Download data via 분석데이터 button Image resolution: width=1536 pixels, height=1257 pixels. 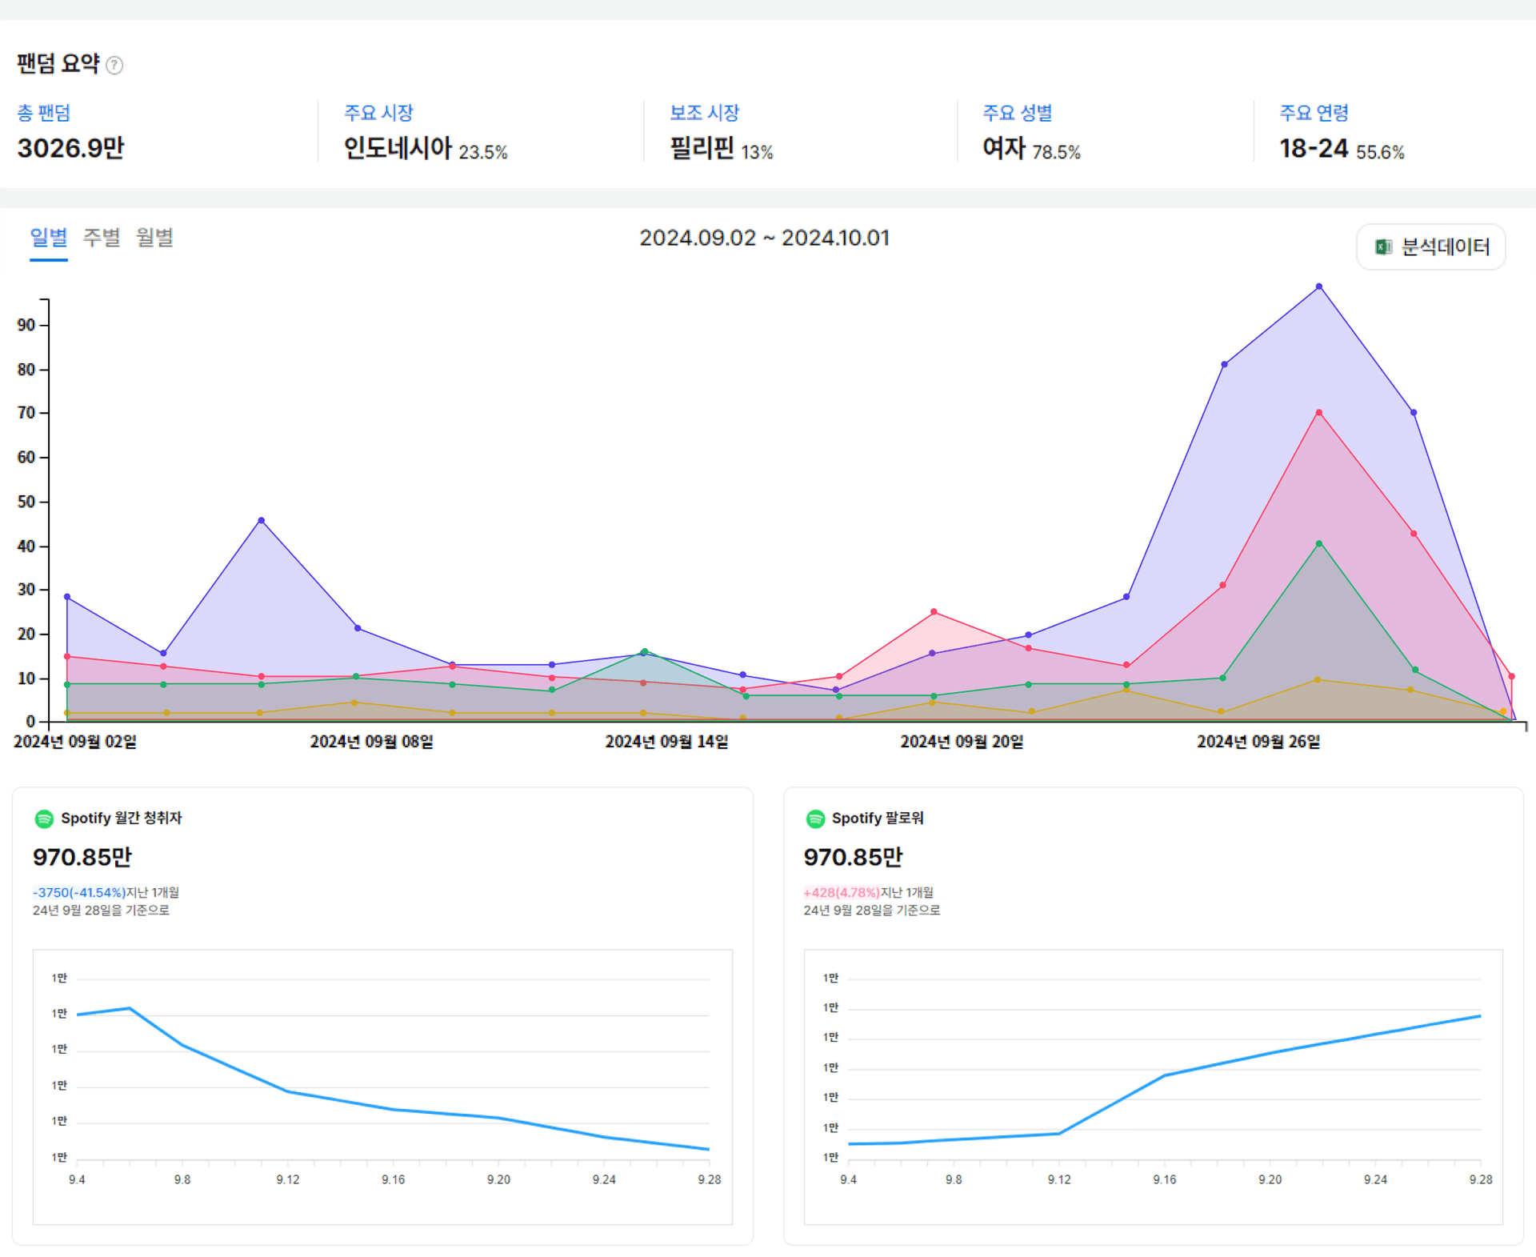(1430, 247)
